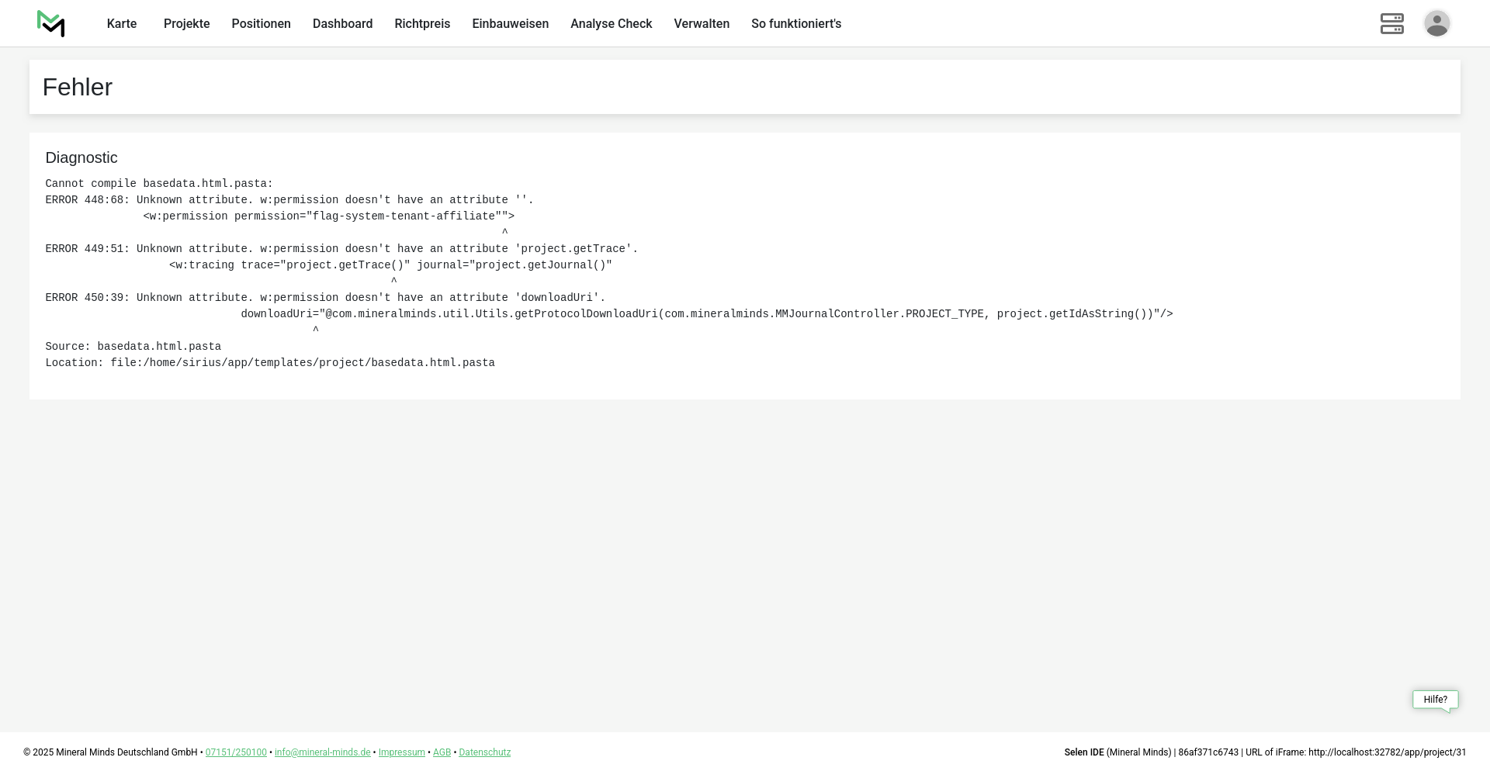This screenshot has height=771, width=1490.
Task: Open Analyse Check from the navbar
Action: pyautogui.click(x=611, y=24)
